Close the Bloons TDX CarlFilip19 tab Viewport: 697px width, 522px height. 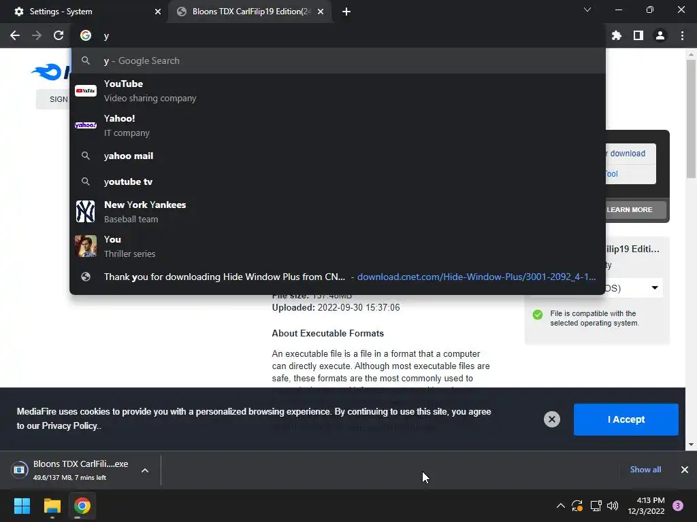tap(321, 12)
